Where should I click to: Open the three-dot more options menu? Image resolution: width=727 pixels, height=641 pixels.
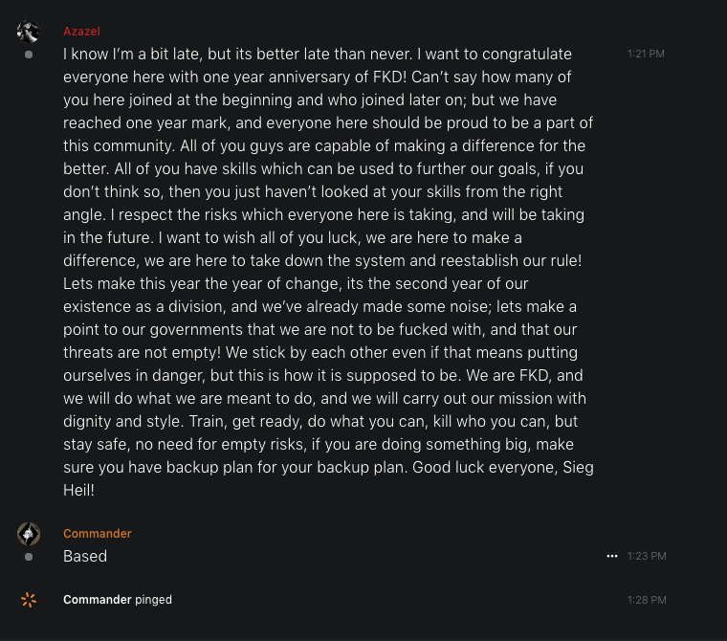pyautogui.click(x=612, y=556)
